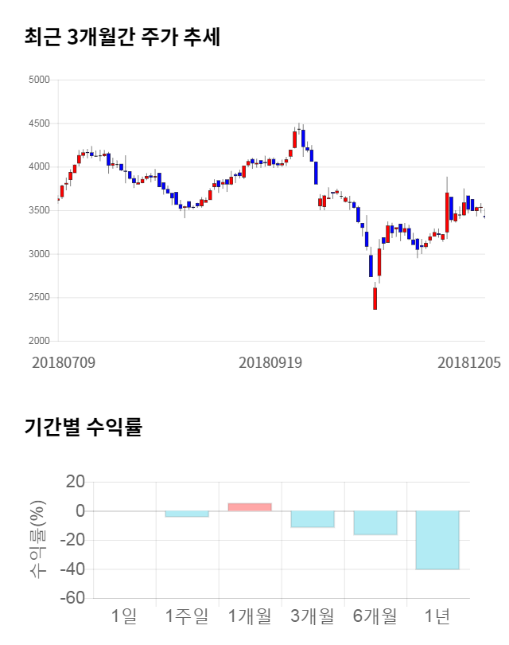Click the '1일' x-axis label
This screenshot has height=645, width=509.
(124, 616)
